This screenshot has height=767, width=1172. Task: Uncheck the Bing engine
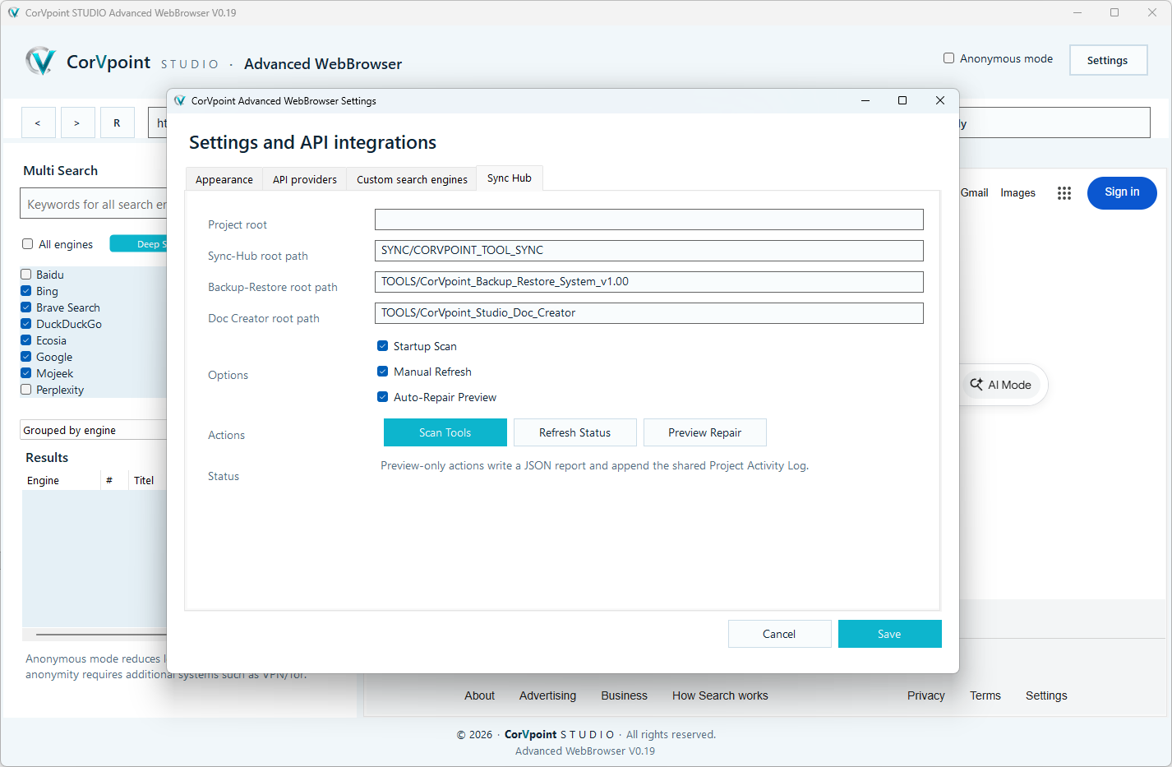26,291
